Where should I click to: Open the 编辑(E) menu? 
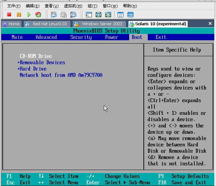(x=33, y=6)
